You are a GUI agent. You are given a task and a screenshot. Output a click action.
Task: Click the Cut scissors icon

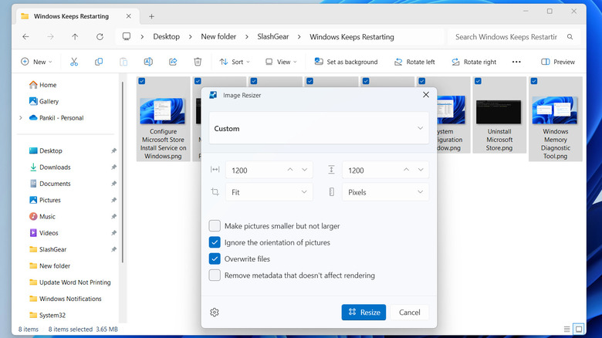point(74,62)
